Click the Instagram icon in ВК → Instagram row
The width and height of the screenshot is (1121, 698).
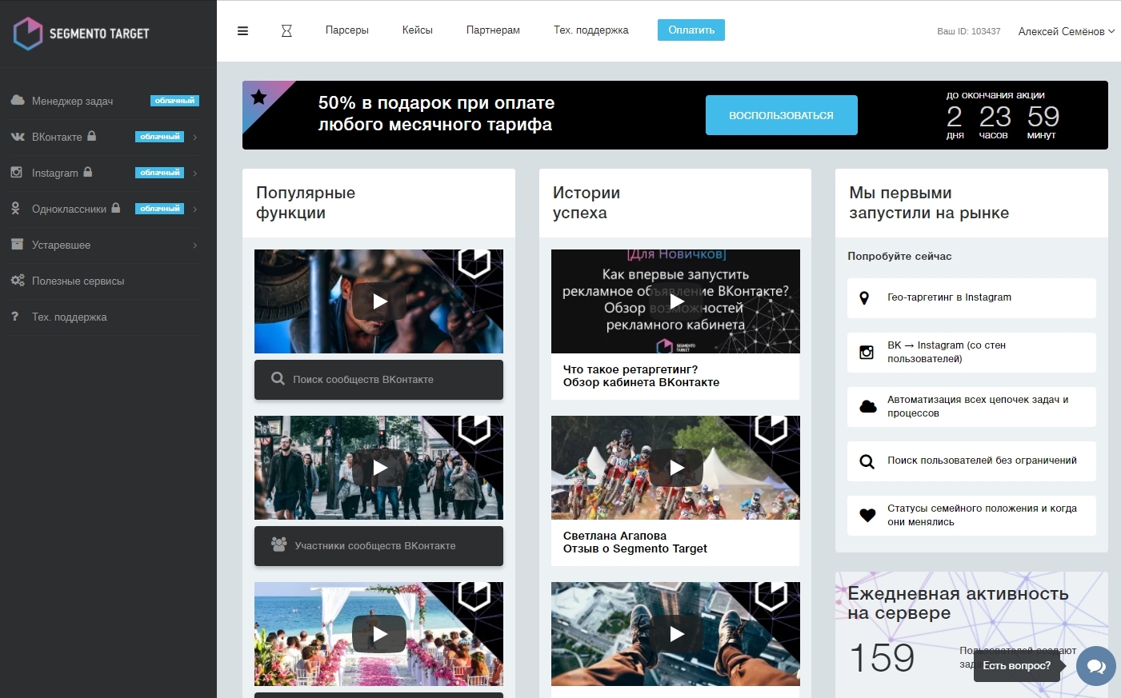[867, 353]
